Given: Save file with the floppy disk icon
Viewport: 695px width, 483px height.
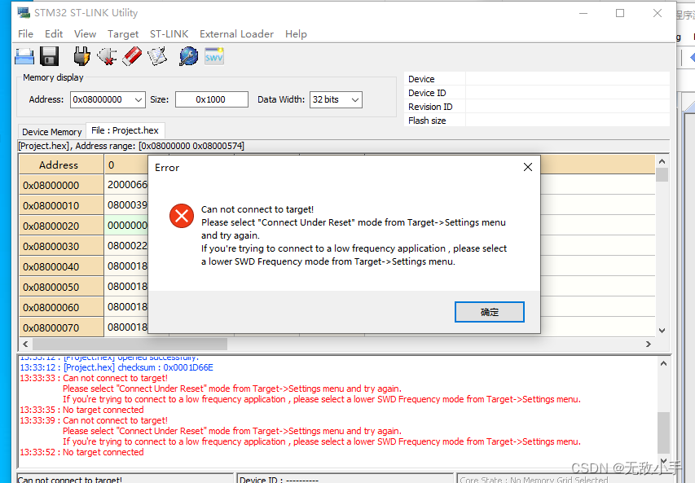Looking at the screenshot, I should 49,57.
